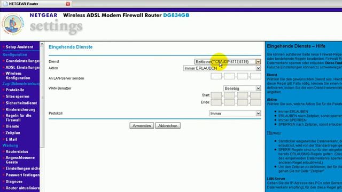The height and width of the screenshot is (192, 342).
Task: Click fourth octet field of An LAN-Server senden
Action: coord(255,76)
